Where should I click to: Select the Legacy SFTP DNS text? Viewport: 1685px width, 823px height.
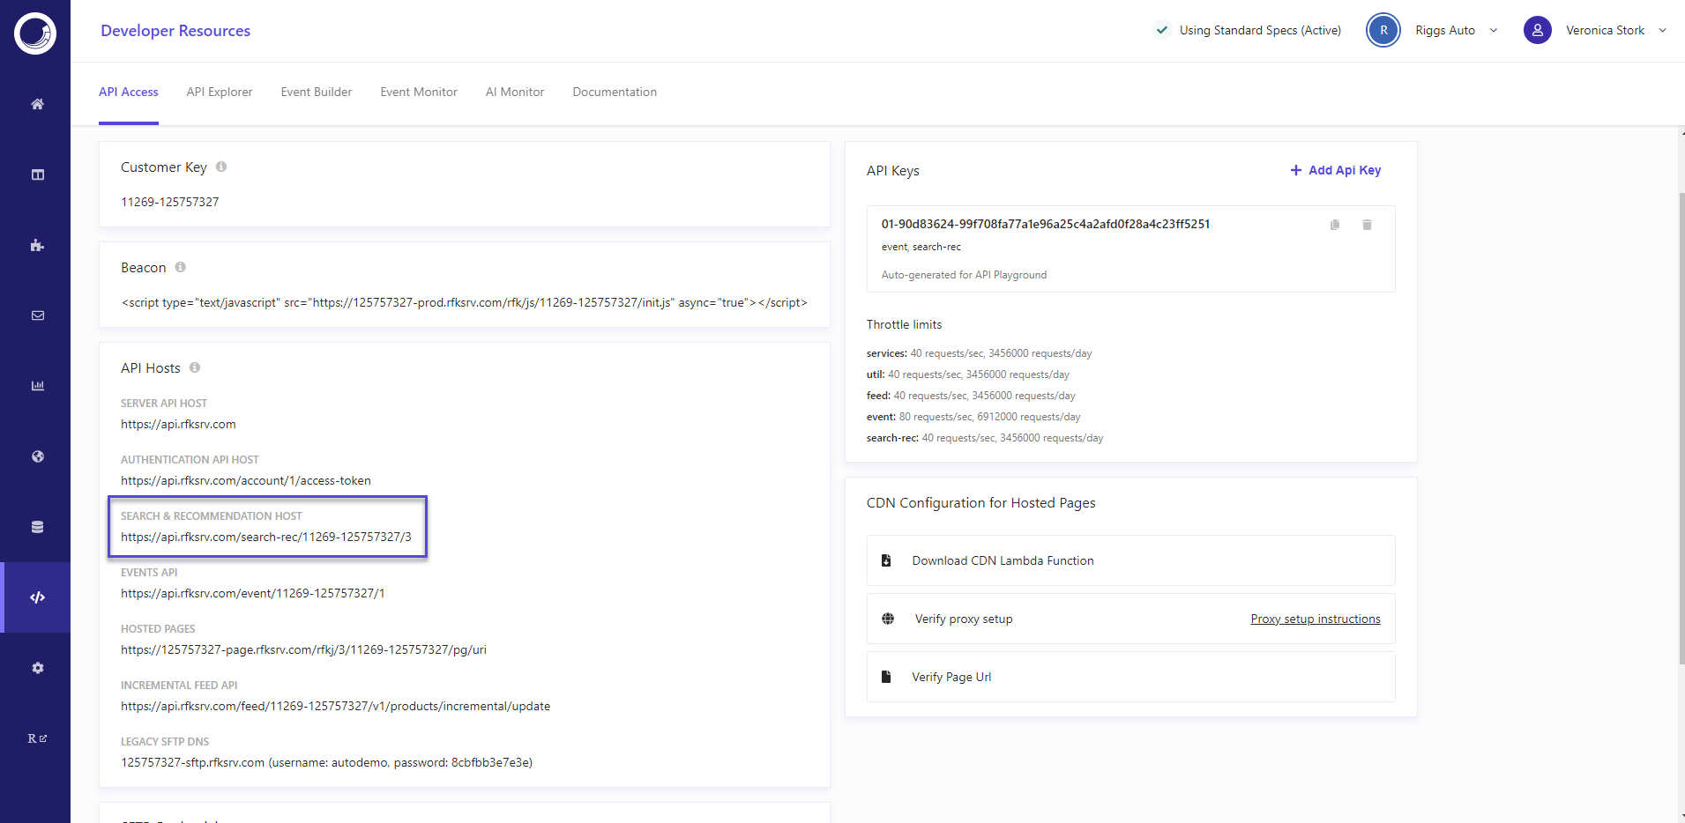tap(326, 762)
